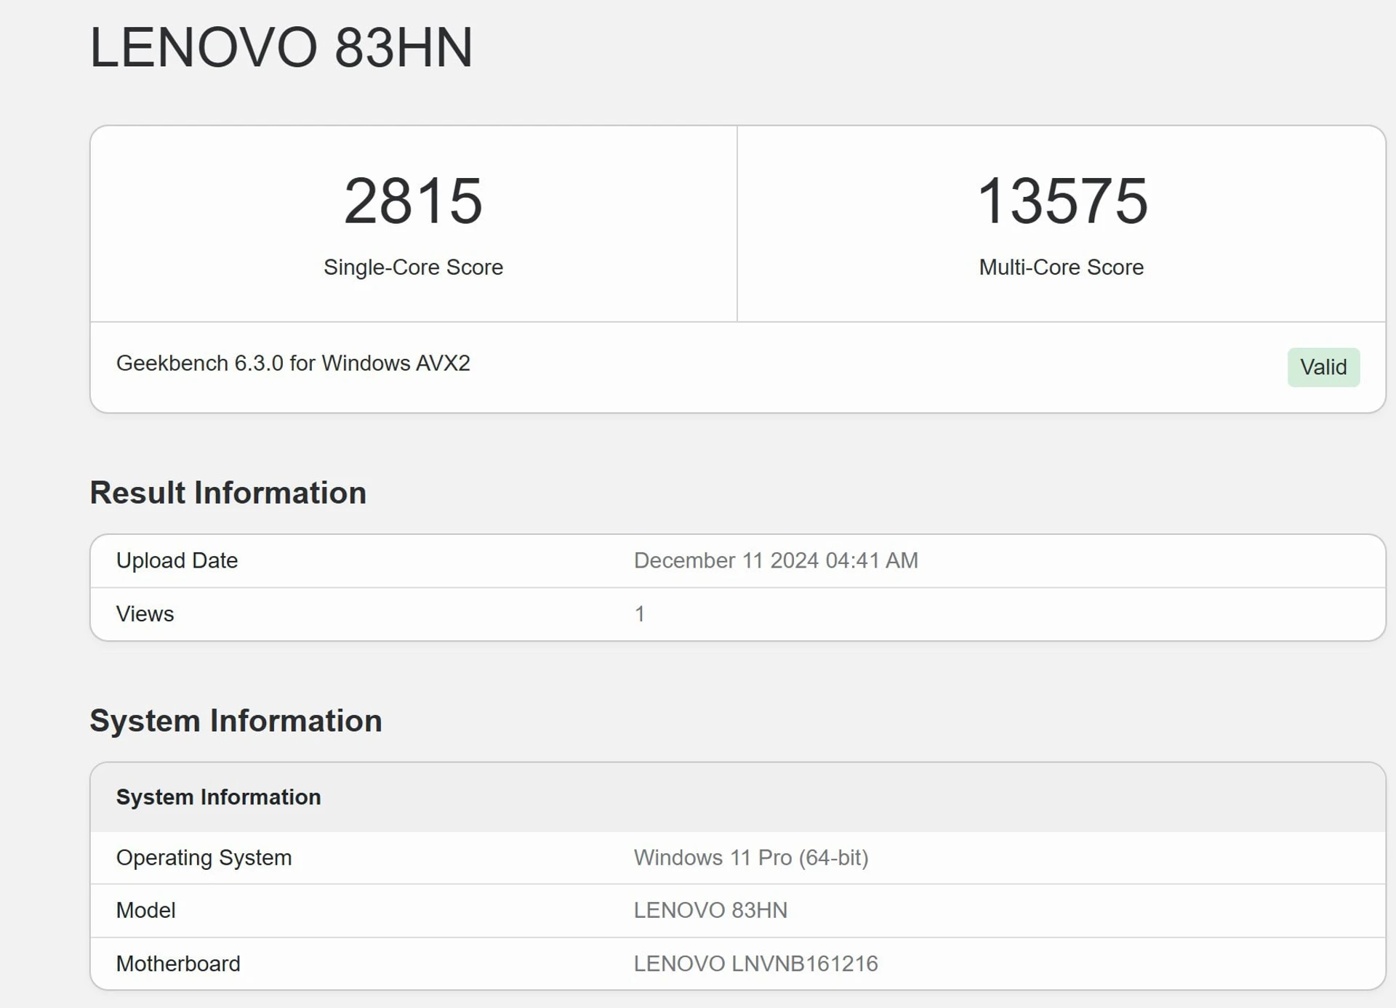Click the large System Information section heading
The image size is (1396, 1008).
(236, 721)
